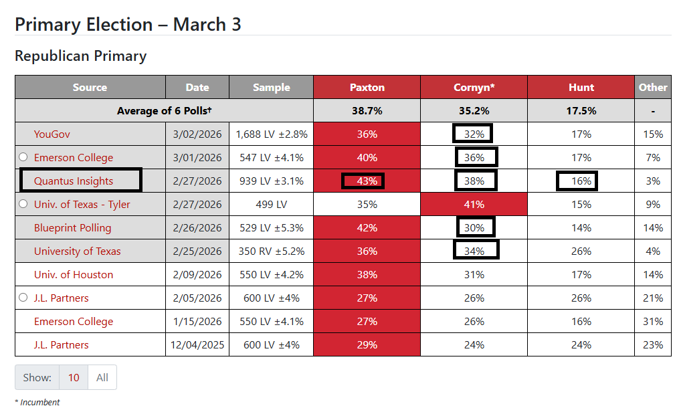Click the Hunt column header
The width and height of the screenshot is (675, 412).
click(x=581, y=88)
